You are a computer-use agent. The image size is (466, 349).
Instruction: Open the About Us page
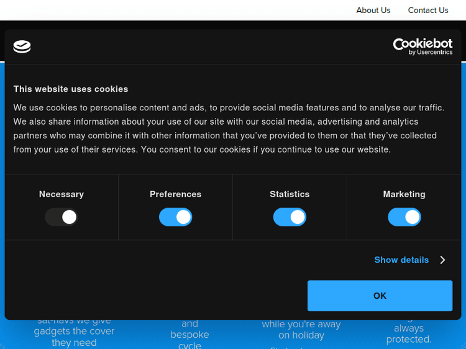click(x=373, y=10)
